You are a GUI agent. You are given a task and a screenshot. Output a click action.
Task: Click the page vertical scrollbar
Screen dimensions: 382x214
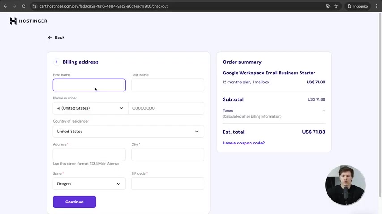pos(380,104)
